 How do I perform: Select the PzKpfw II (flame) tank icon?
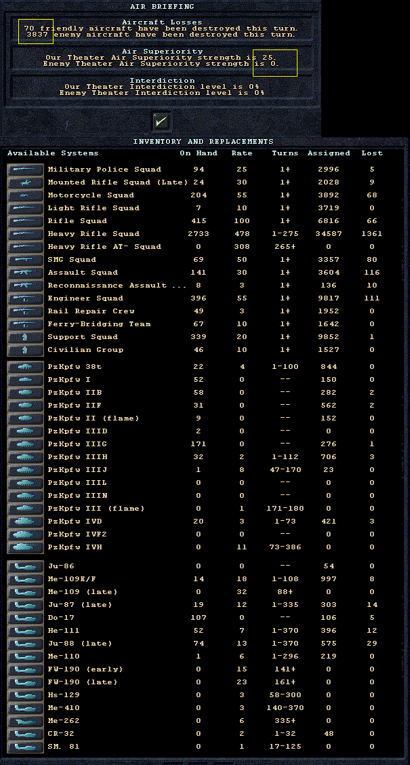coord(26,418)
